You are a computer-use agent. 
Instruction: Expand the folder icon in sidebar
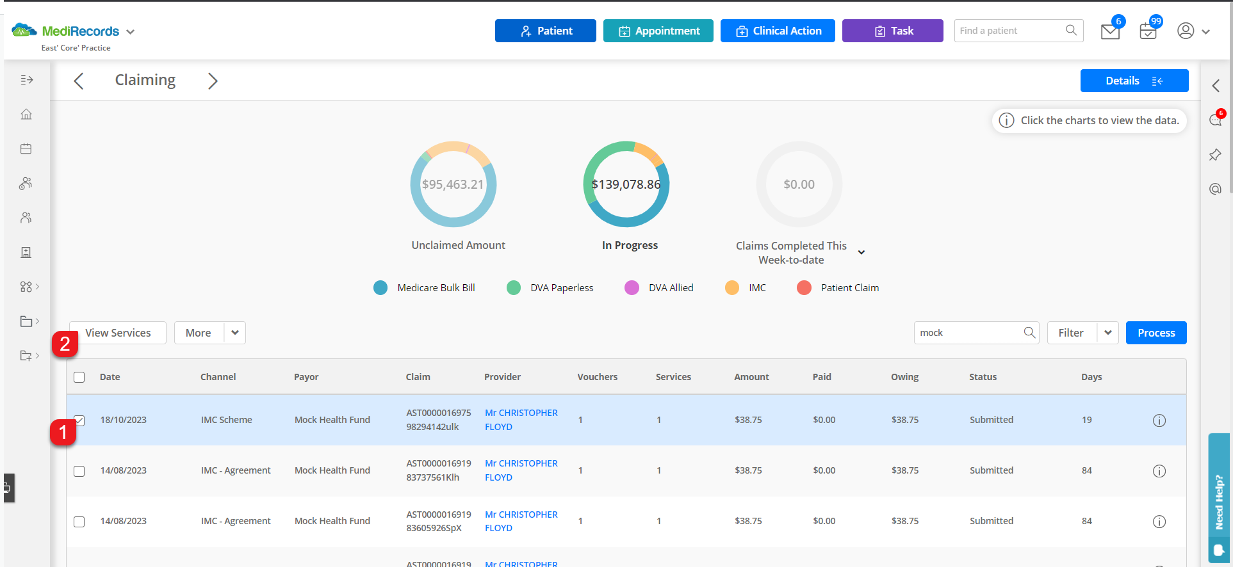pyautogui.click(x=29, y=321)
